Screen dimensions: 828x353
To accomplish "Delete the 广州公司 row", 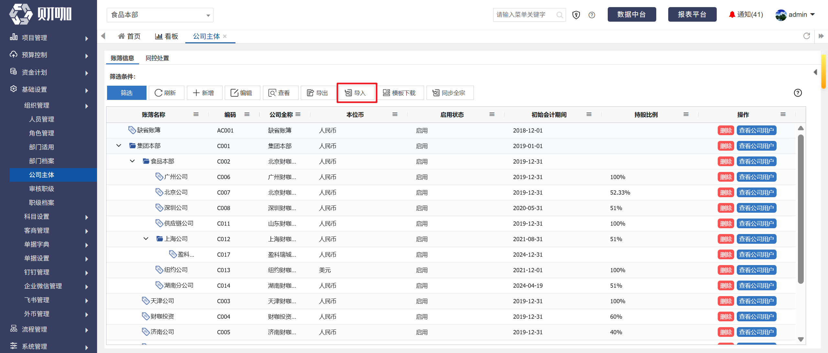I will [726, 177].
